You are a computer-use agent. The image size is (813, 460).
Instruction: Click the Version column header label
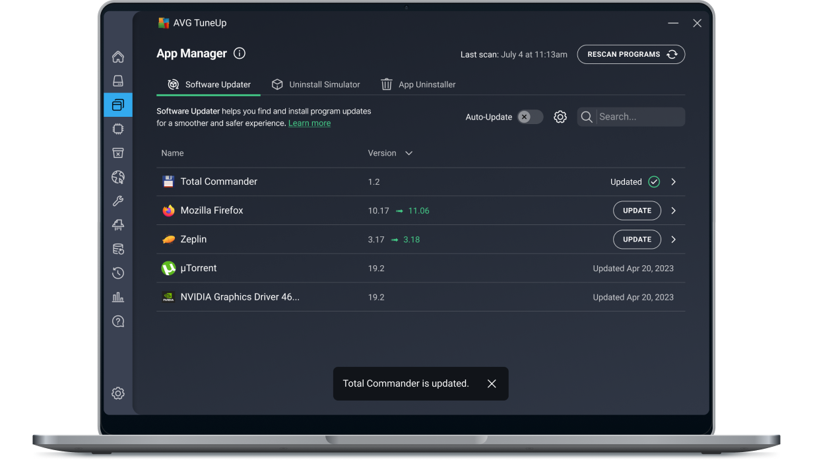click(x=382, y=153)
